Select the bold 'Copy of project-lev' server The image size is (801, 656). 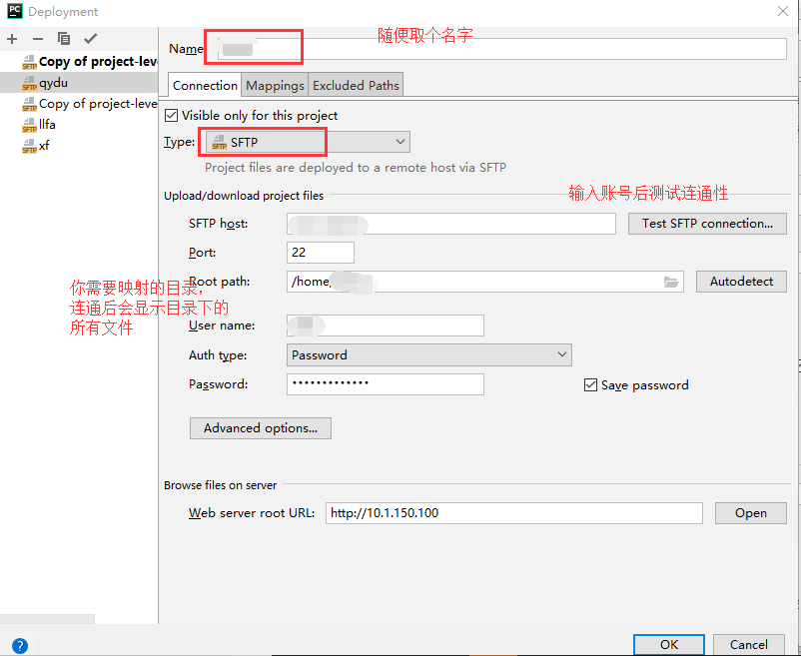click(90, 62)
